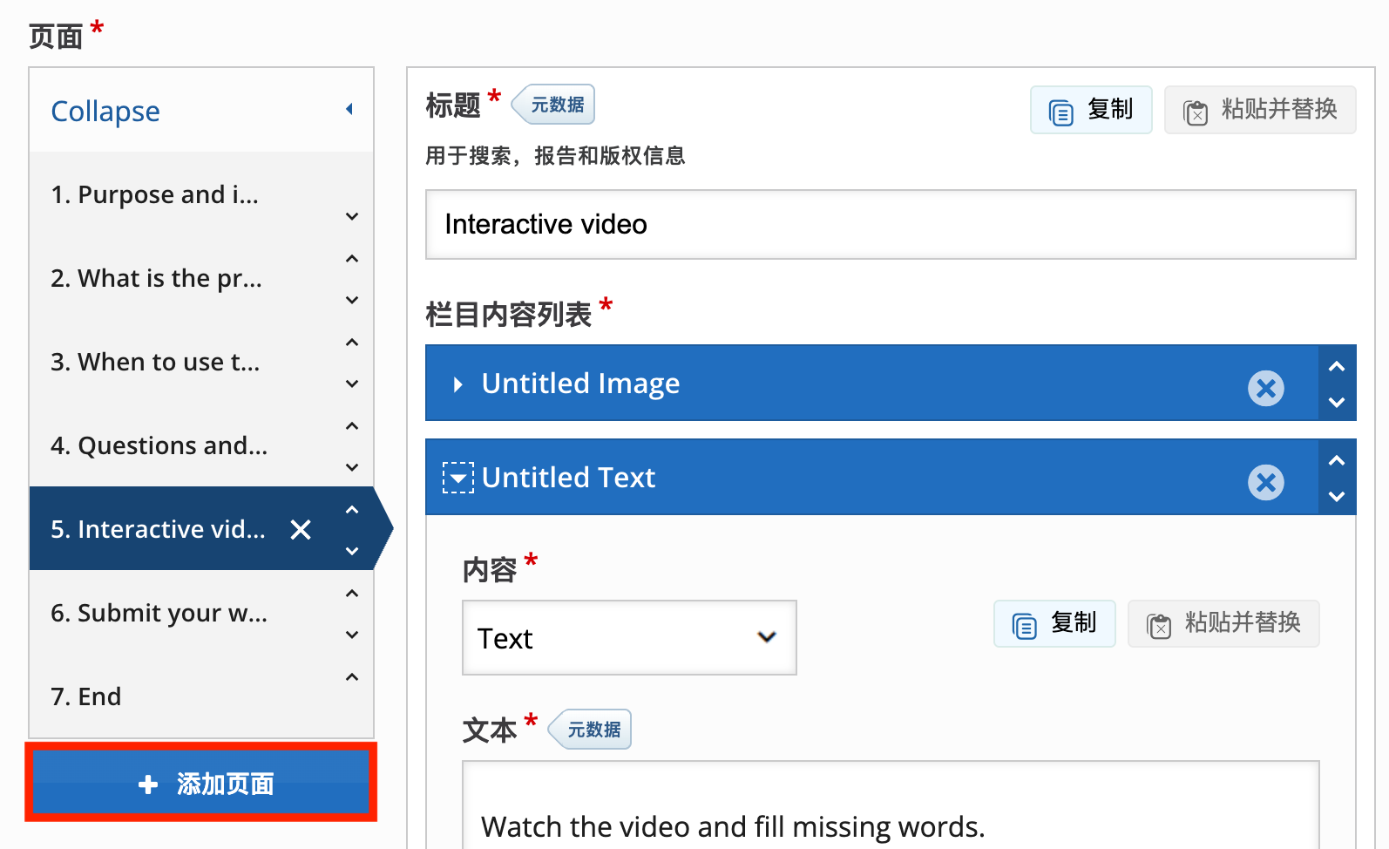Screen dimensions: 1389x849
Task: Remove the Untitled Text content item
Action: pos(1265,482)
